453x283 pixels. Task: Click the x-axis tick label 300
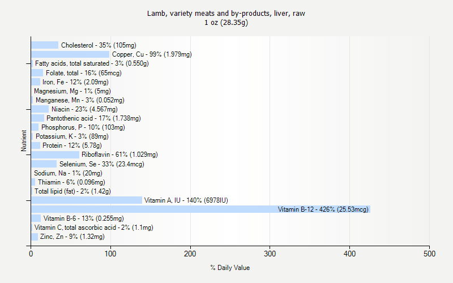[x=270, y=254]
